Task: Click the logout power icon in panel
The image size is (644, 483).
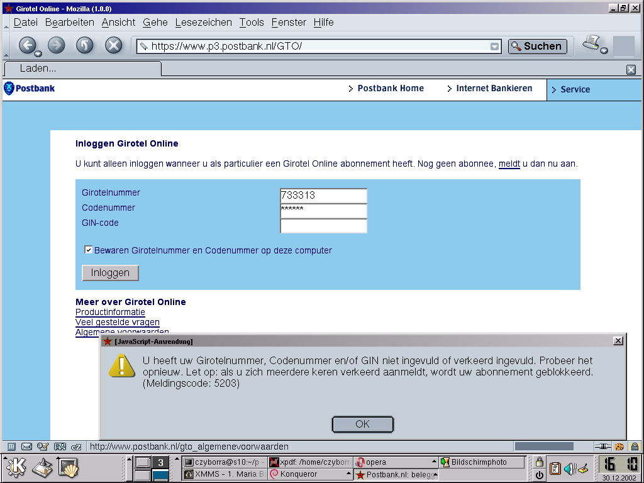Action: (x=539, y=474)
